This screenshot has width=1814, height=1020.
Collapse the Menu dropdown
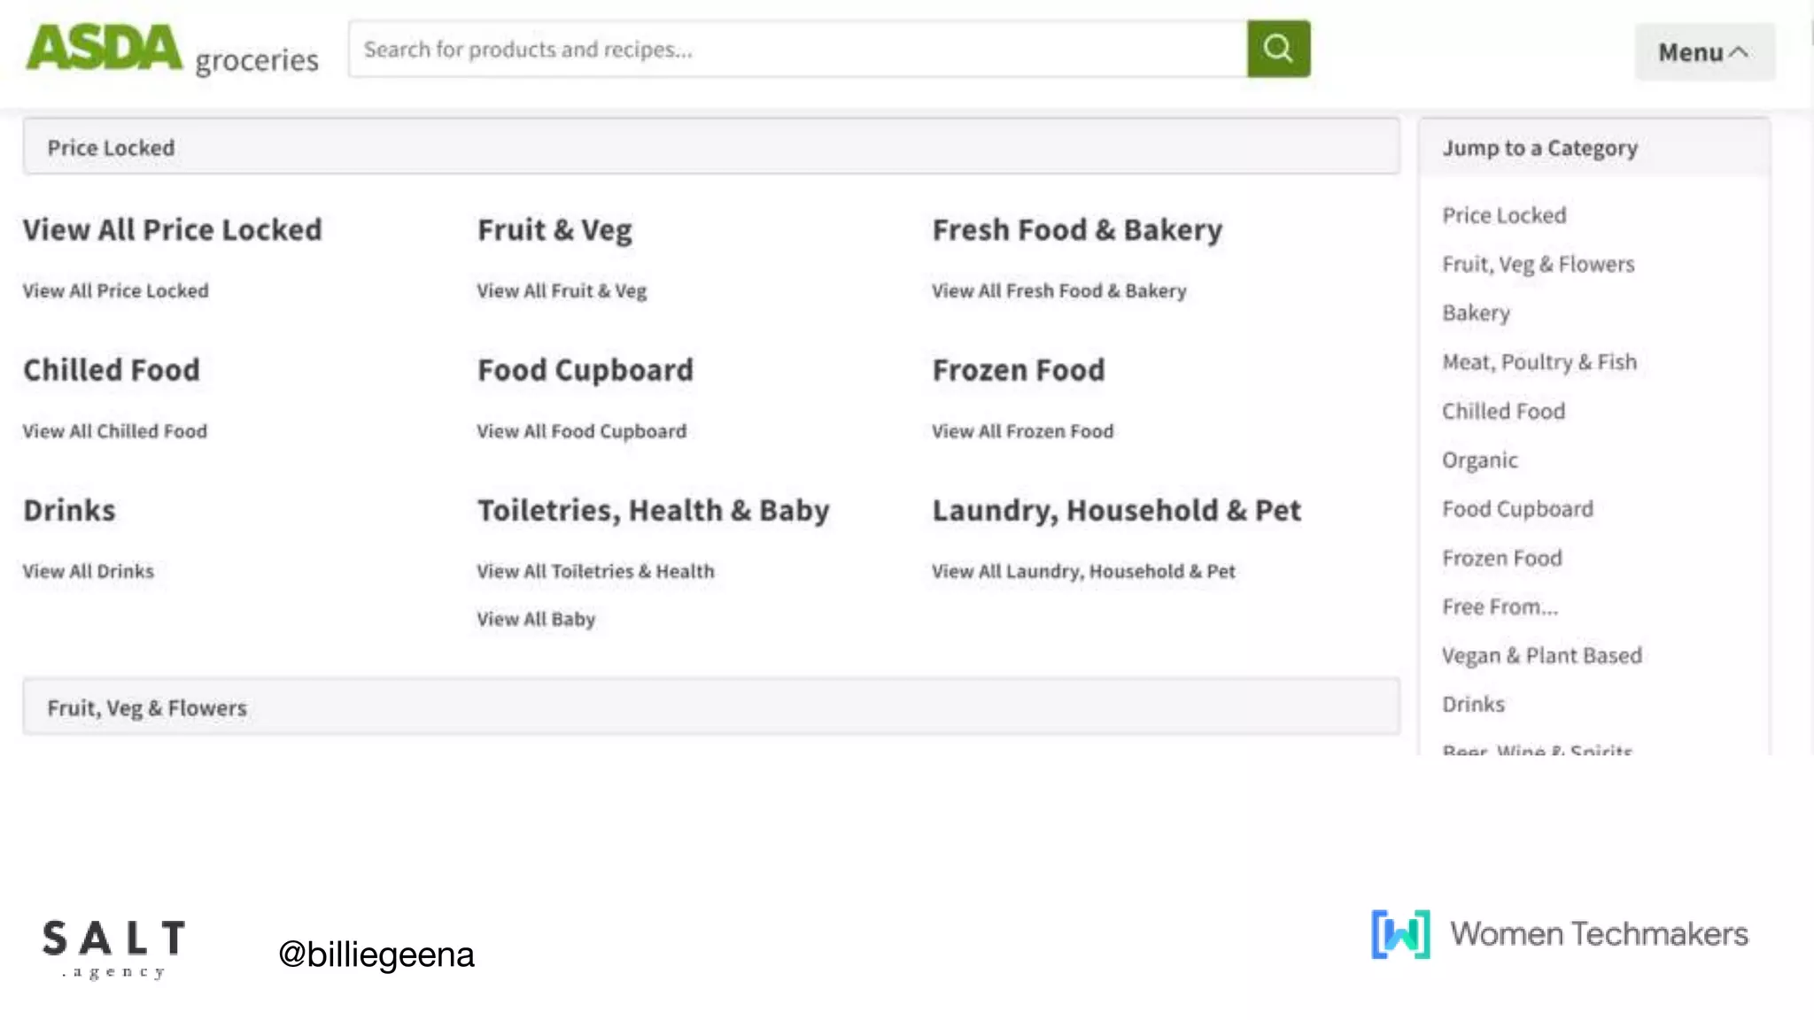(x=1704, y=52)
